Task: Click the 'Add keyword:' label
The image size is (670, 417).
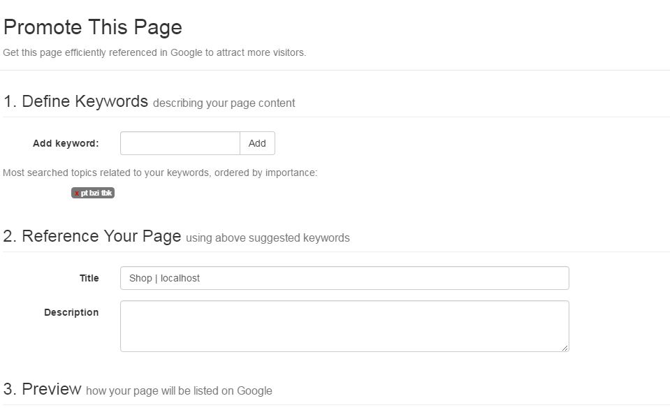Action: pos(66,143)
